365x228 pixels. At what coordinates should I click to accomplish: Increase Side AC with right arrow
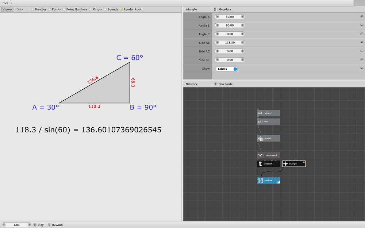[x=242, y=51]
